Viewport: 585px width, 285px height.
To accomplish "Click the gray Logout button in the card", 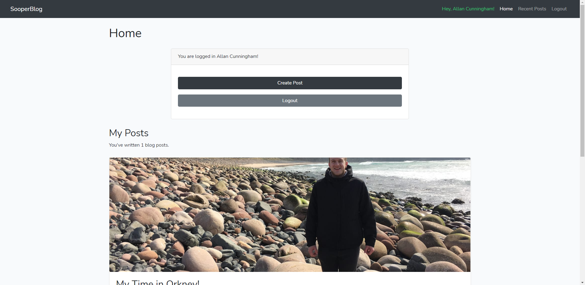I will point(290,101).
